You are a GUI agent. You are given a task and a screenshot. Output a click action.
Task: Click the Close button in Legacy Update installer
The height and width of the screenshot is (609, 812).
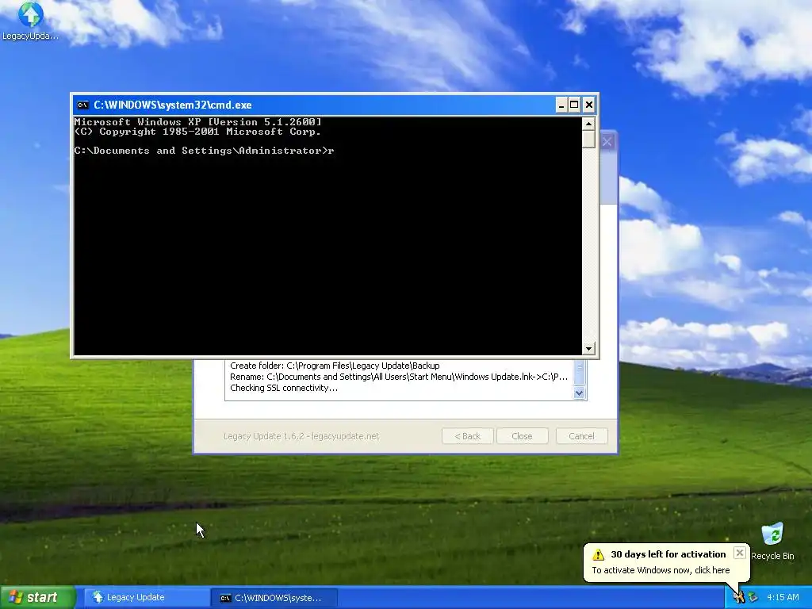point(522,436)
